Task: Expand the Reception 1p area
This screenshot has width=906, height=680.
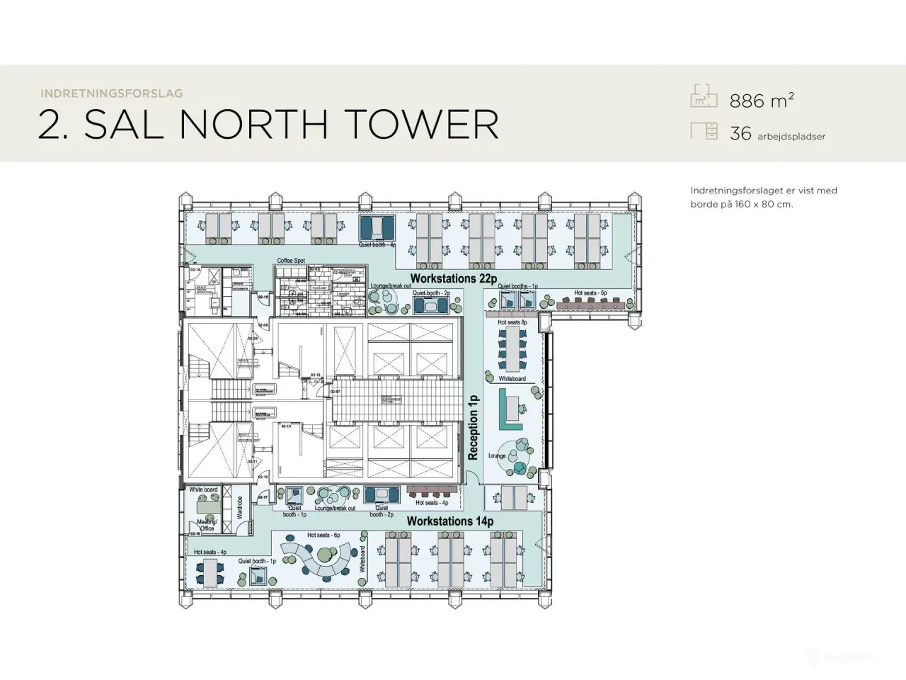Action: coord(473,425)
